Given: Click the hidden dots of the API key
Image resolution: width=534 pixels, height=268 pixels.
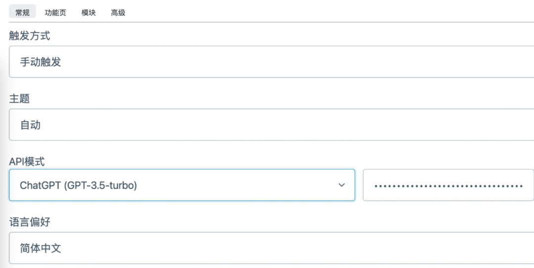Looking at the screenshot, I should pyautogui.click(x=448, y=186).
